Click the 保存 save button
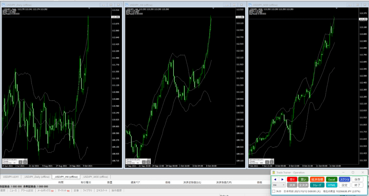The image size is (369, 196). point(357,179)
